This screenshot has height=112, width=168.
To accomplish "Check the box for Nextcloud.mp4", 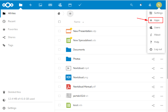I will coord(59,68).
